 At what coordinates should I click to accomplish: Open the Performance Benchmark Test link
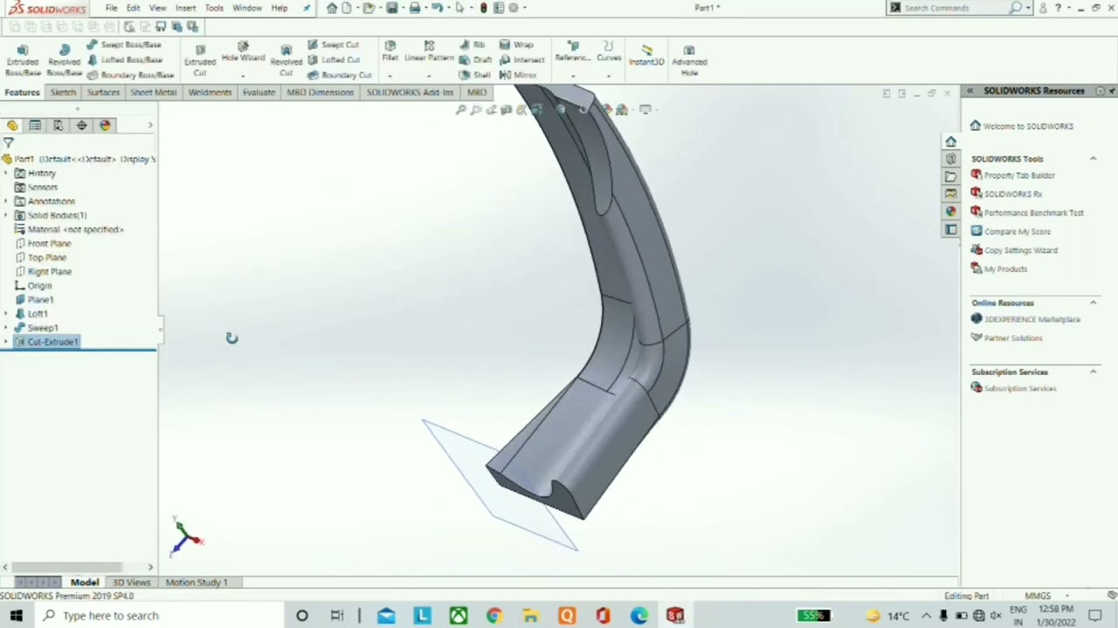tap(1033, 213)
